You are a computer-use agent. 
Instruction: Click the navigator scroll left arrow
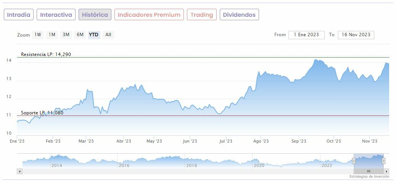pyautogui.click(x=19, y=172)
